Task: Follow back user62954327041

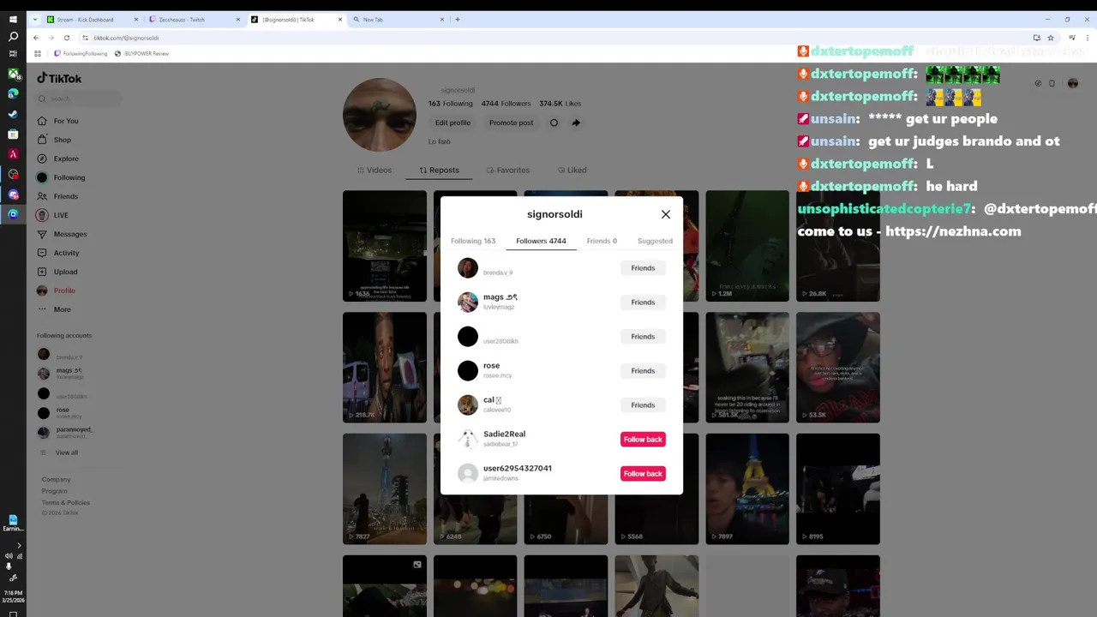Action: (x=643, y=474)
